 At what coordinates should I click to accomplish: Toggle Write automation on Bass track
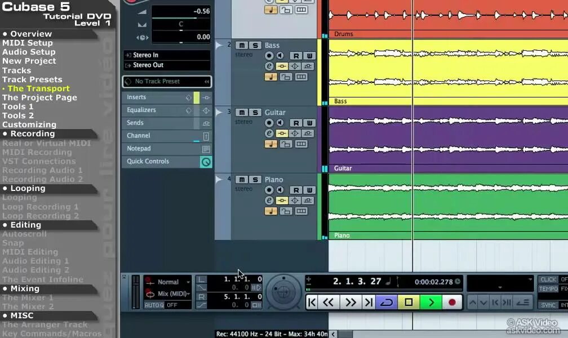pos(309,56)
